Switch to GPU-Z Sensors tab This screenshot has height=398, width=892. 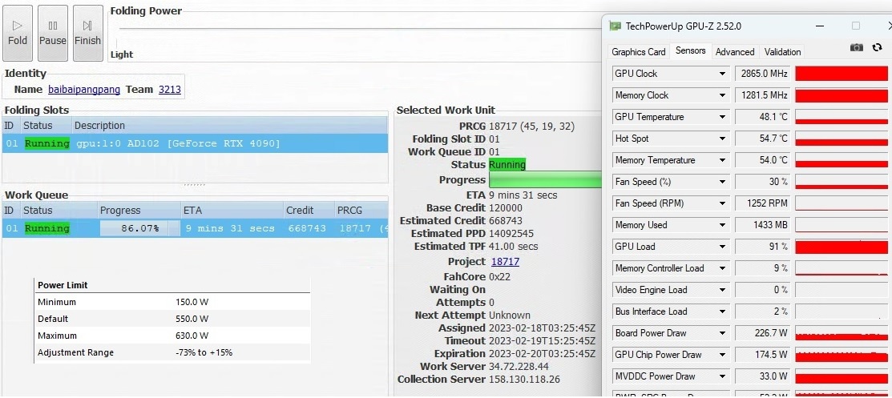[x=691, y=50]
